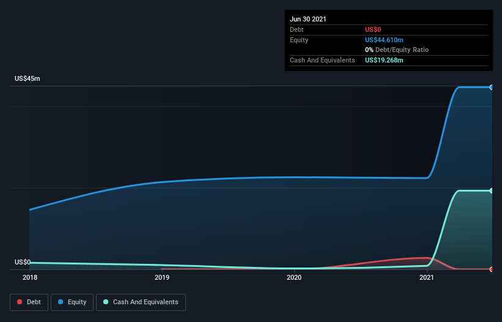Click the US$19.268m cash value

(x=384, y=60)
